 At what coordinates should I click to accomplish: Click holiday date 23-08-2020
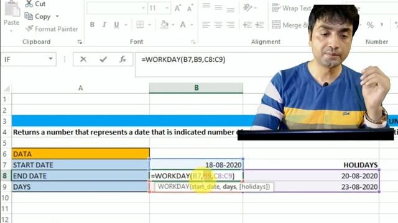tap(311, 187)
